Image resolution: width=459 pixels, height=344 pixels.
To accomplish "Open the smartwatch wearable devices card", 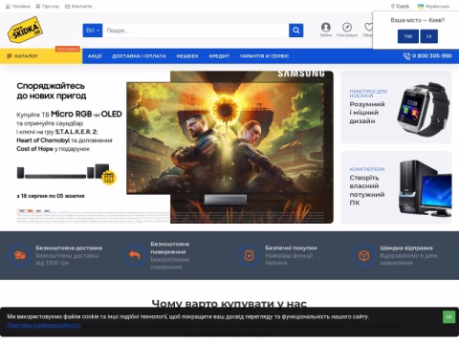I will point(396,107).
